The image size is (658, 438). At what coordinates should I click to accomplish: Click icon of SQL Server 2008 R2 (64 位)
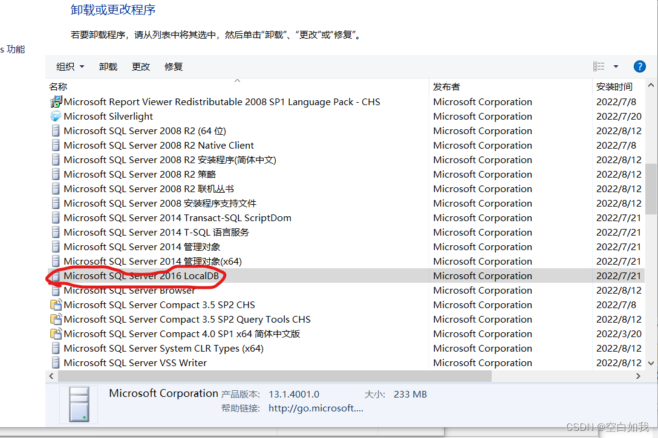[56, 130]
